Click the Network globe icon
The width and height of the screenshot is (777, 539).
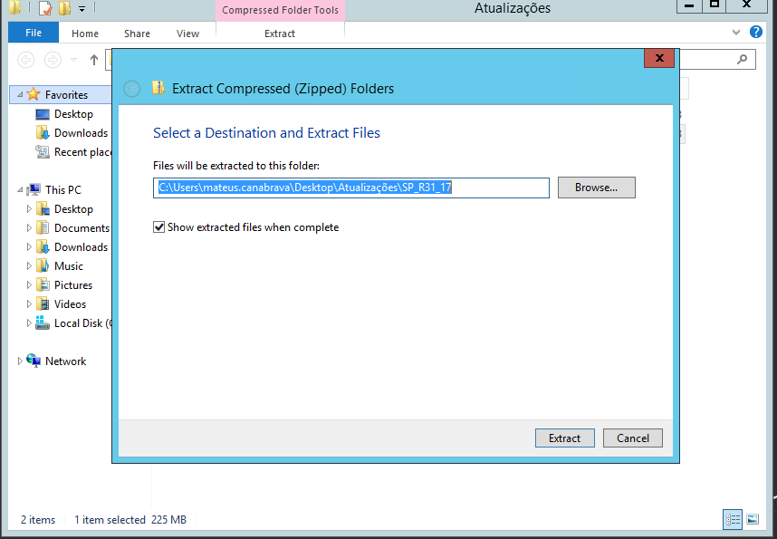click(34, 361)
